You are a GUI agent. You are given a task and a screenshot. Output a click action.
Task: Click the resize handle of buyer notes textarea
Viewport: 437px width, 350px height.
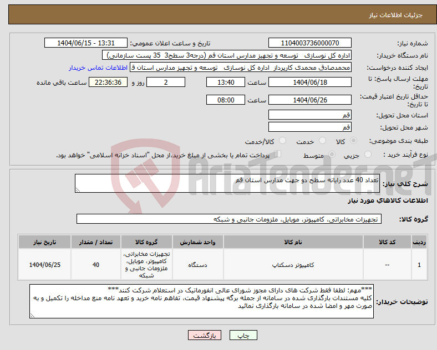click(32, 316)
